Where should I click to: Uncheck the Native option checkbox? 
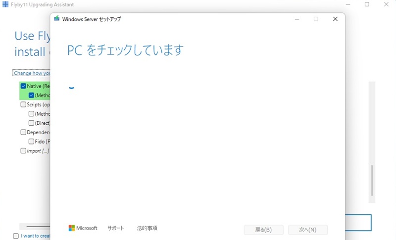(23, 86)
